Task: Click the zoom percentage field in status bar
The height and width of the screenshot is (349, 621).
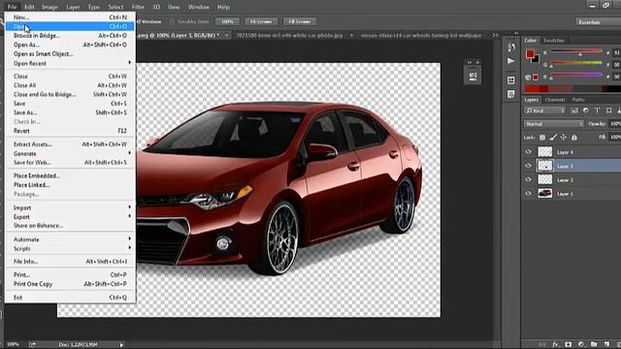Action: [13, 345]
